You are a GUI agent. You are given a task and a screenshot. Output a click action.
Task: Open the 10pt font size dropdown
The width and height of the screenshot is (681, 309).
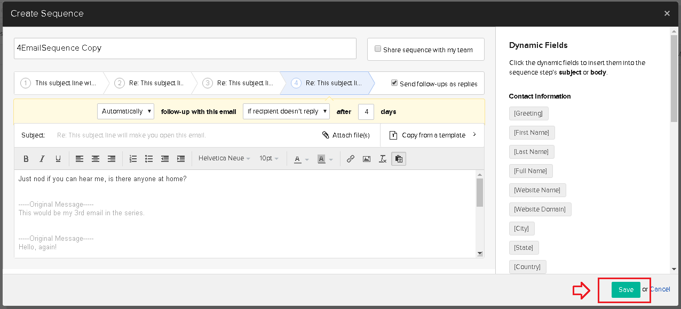click(x=269, y=159)
